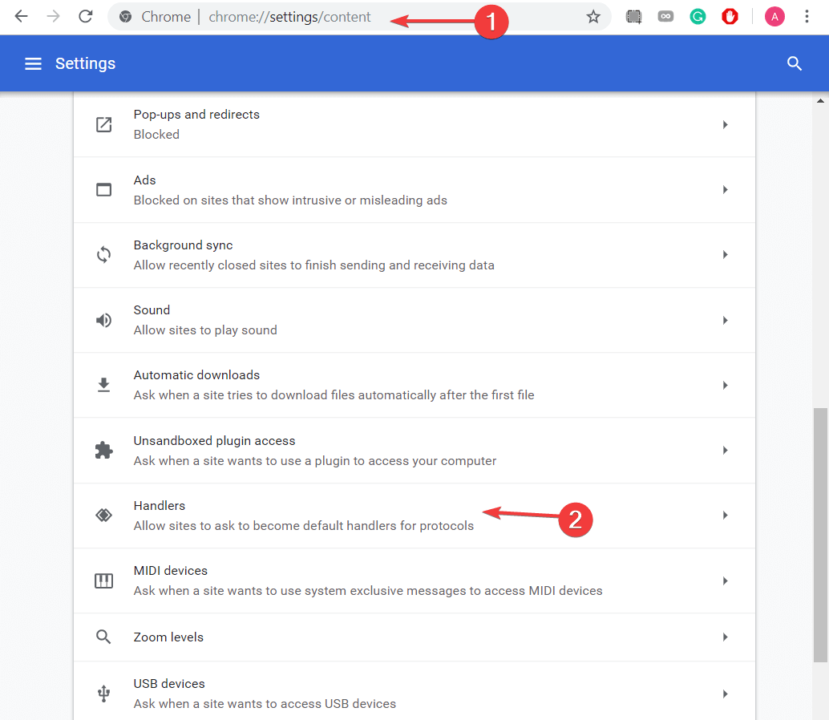Open USB devices settings title

click(168, 684)
